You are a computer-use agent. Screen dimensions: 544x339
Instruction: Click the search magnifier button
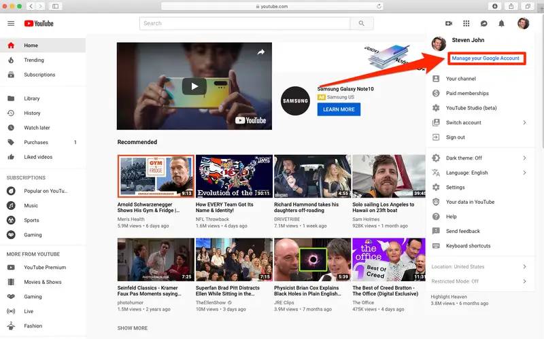tap(362, 23)
